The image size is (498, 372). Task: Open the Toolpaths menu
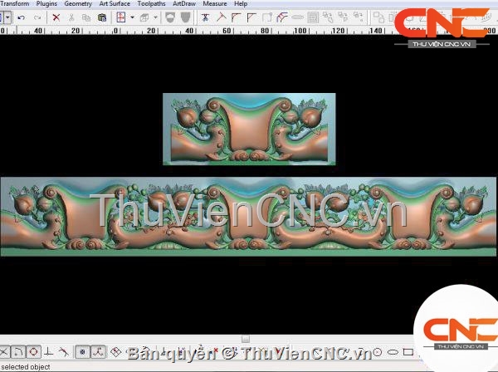click(151, 4)
